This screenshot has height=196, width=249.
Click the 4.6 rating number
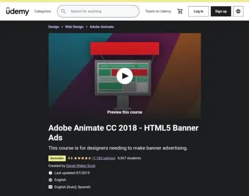pos(70,158)
